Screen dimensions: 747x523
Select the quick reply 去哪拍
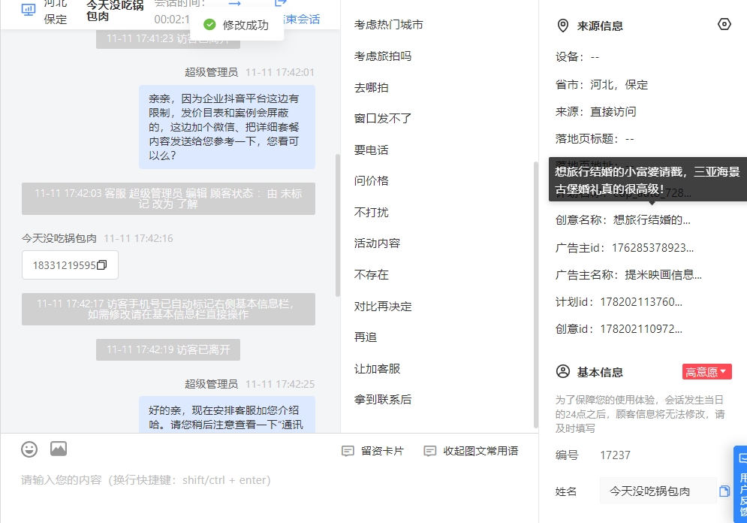(x=371, y=88)
